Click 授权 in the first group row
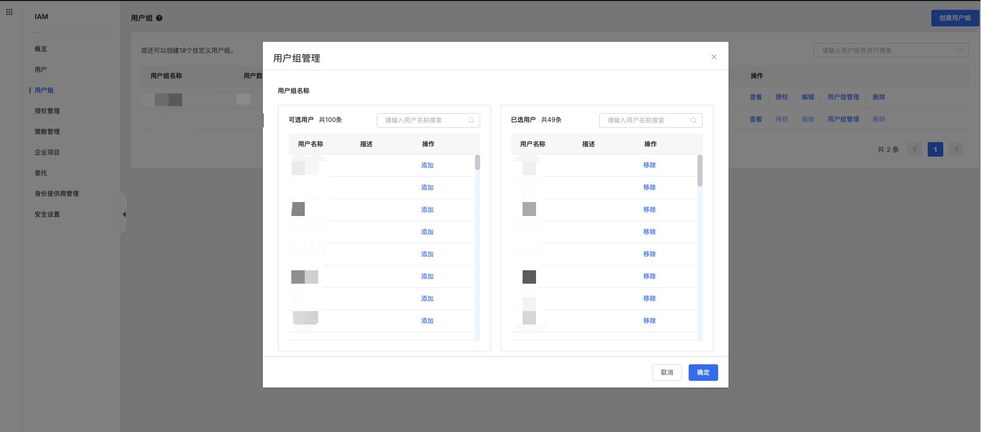Screen dimensions: 981x432 (x=782, y=97)
